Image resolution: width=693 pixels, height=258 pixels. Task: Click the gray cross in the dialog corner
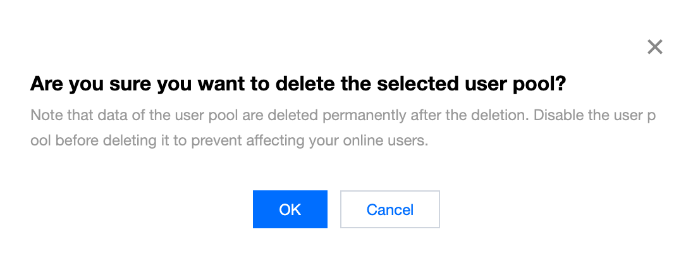click(x=654, y=47)
